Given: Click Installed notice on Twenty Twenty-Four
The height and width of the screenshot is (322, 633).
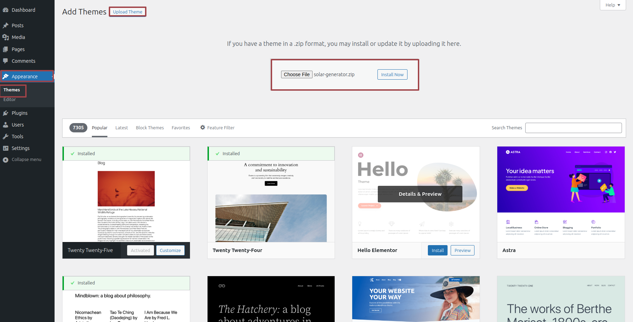Looking at the screenshot, I should tap(271, 154).
